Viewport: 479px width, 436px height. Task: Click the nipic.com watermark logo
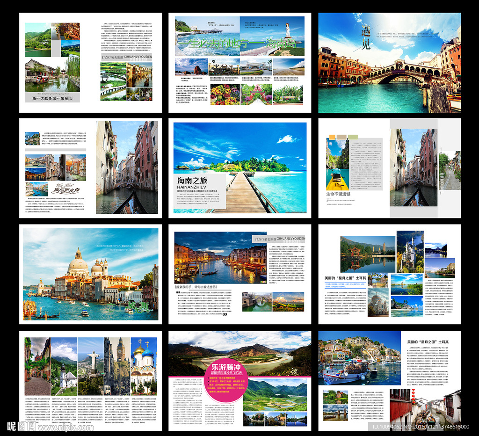(50, 426)
